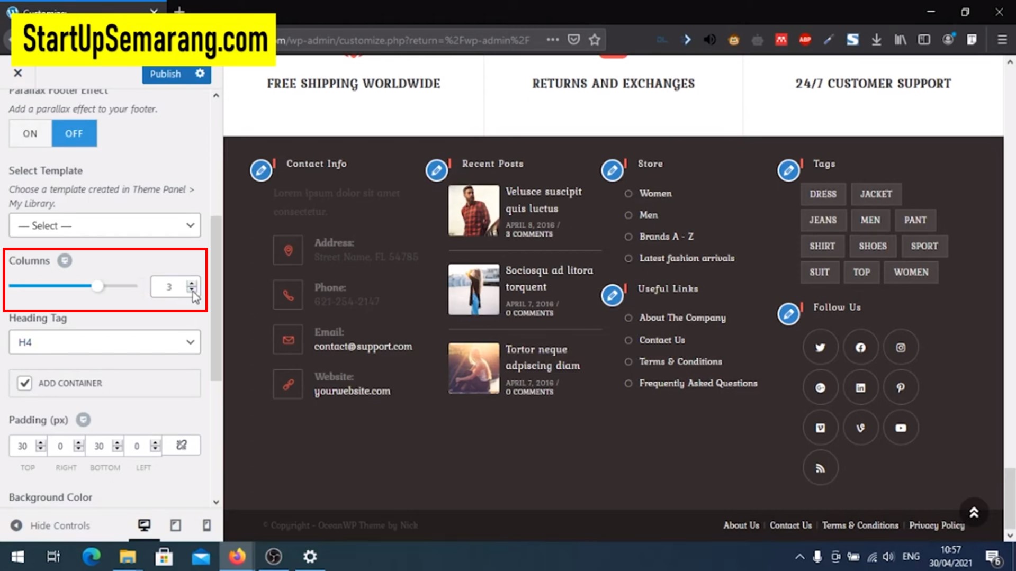The width and height of the screenshot is (1016, 571).
Task: Edit the Store widget pencil
Action: pos(612,170)
